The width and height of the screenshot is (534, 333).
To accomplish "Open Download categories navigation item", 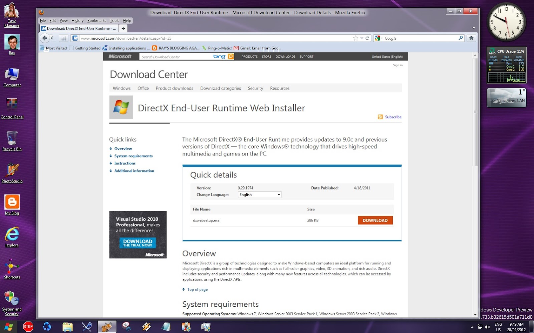I will [x=221, y=88].
